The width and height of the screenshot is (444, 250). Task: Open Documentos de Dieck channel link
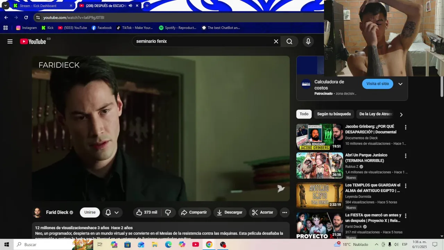pos(361,138)
